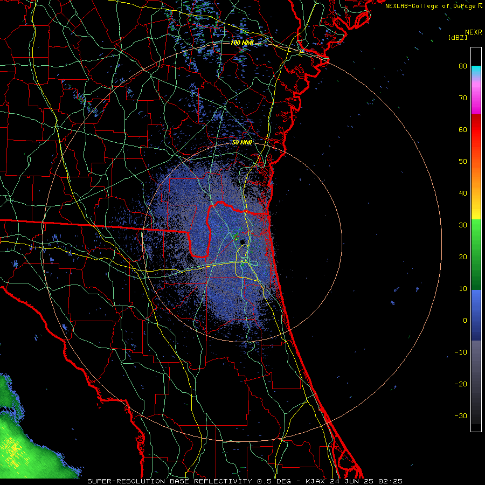The height and width of the screenshot is (485, 485).
Task: Click the black radar site dot at map center
Action: click(x=243, y=242)
